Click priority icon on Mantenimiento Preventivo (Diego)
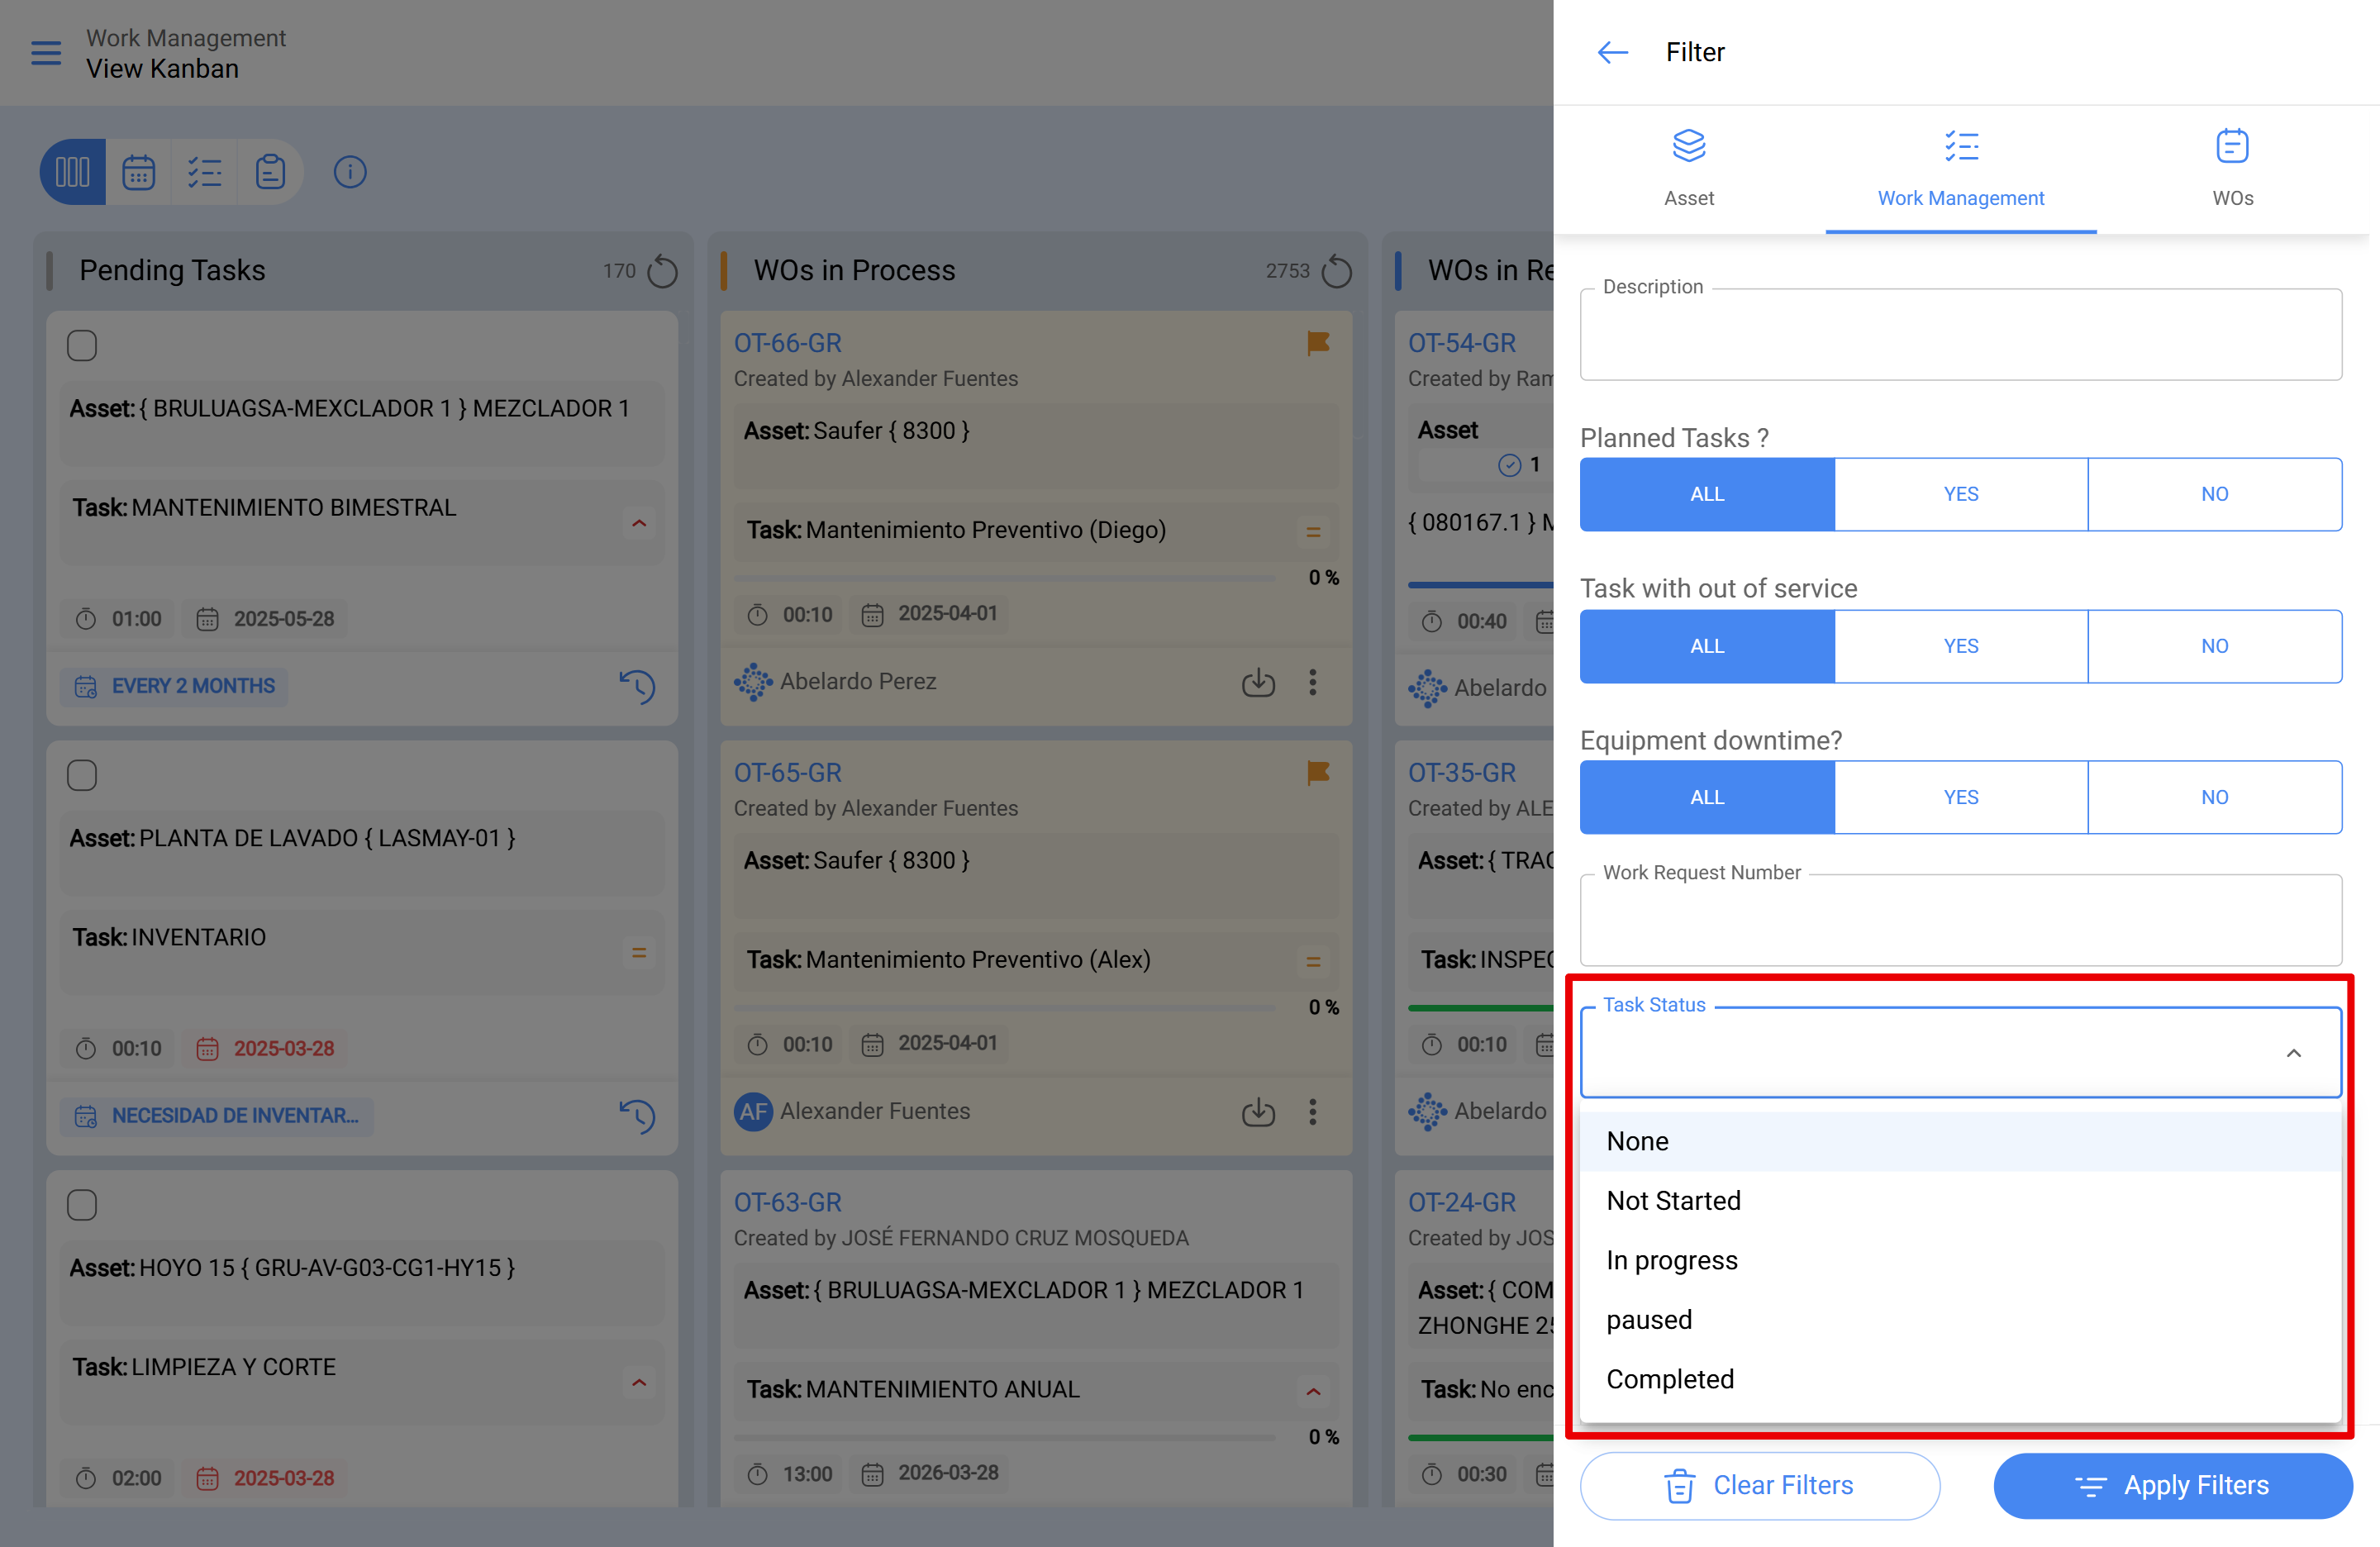Viewport: 2380px width, 1547px height. [1313, 532]
